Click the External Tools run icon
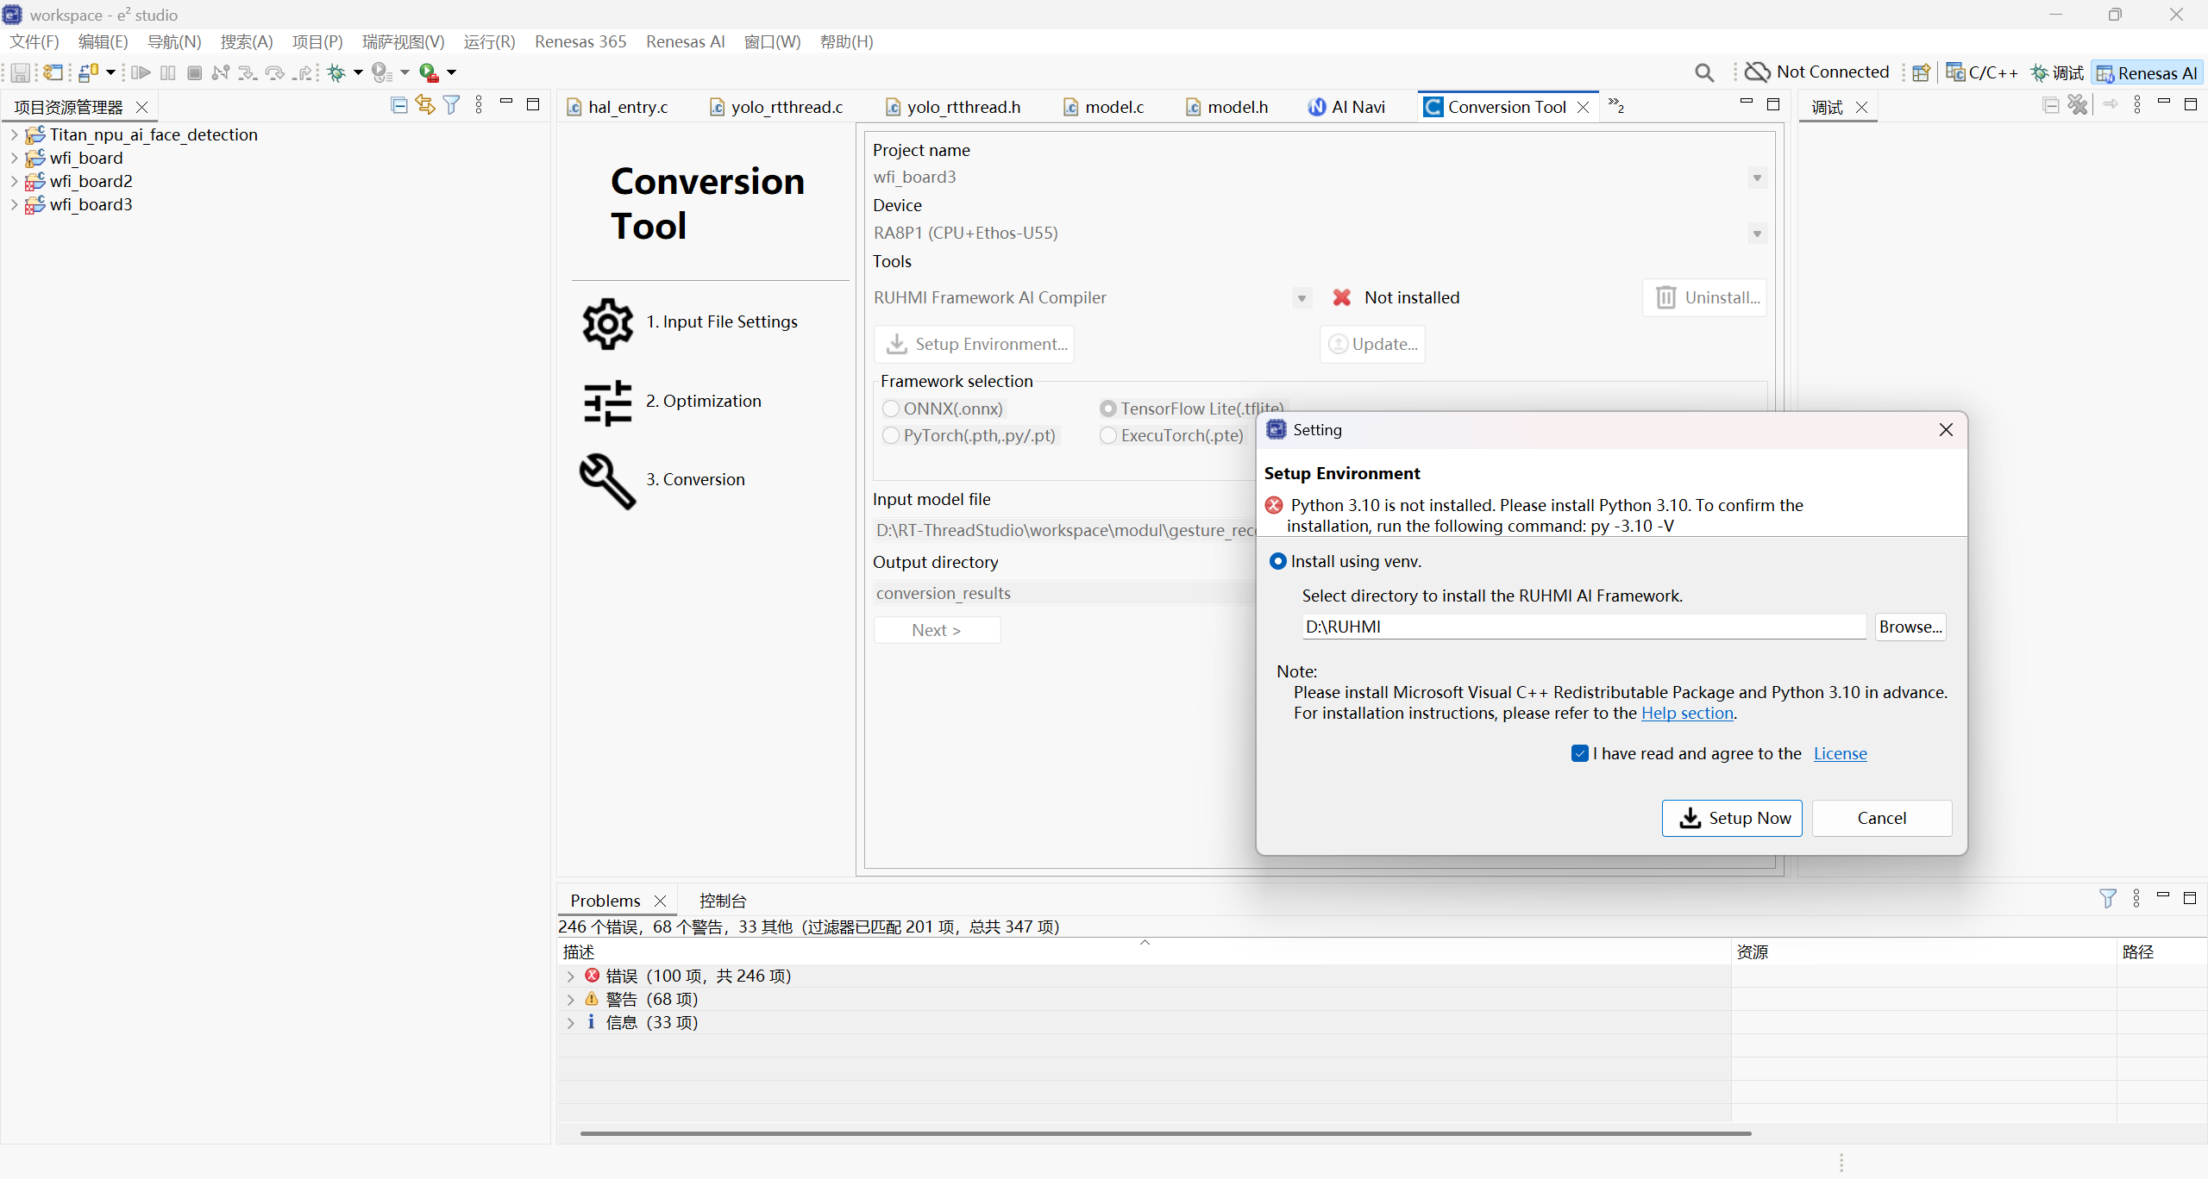Viewport: 2208px width, 1179px height. (429, 73)
